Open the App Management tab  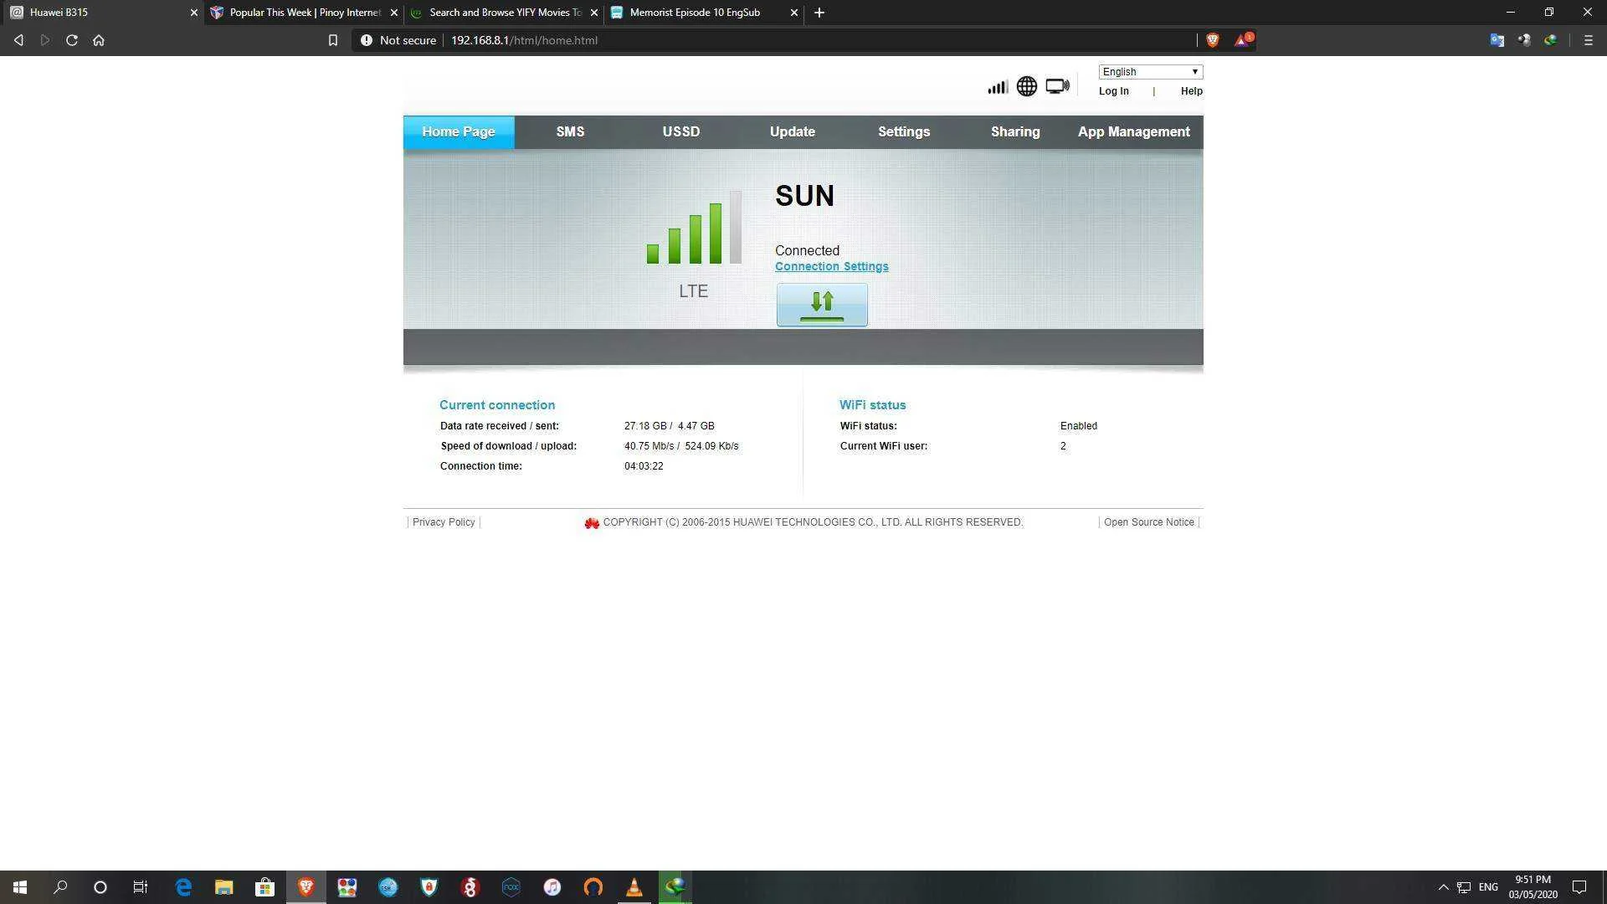click(1134, 132)
